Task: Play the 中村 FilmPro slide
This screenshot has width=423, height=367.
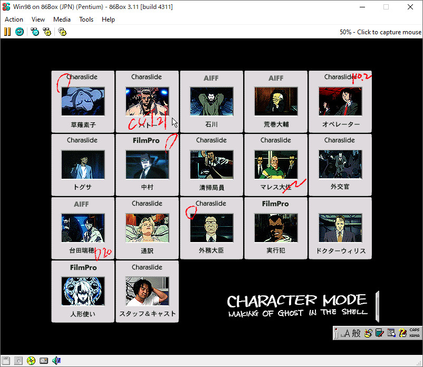Action: click(147, 165)
